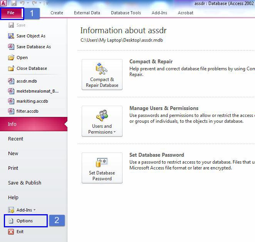Click the markiting.accdb file icon

pos(11,101)
